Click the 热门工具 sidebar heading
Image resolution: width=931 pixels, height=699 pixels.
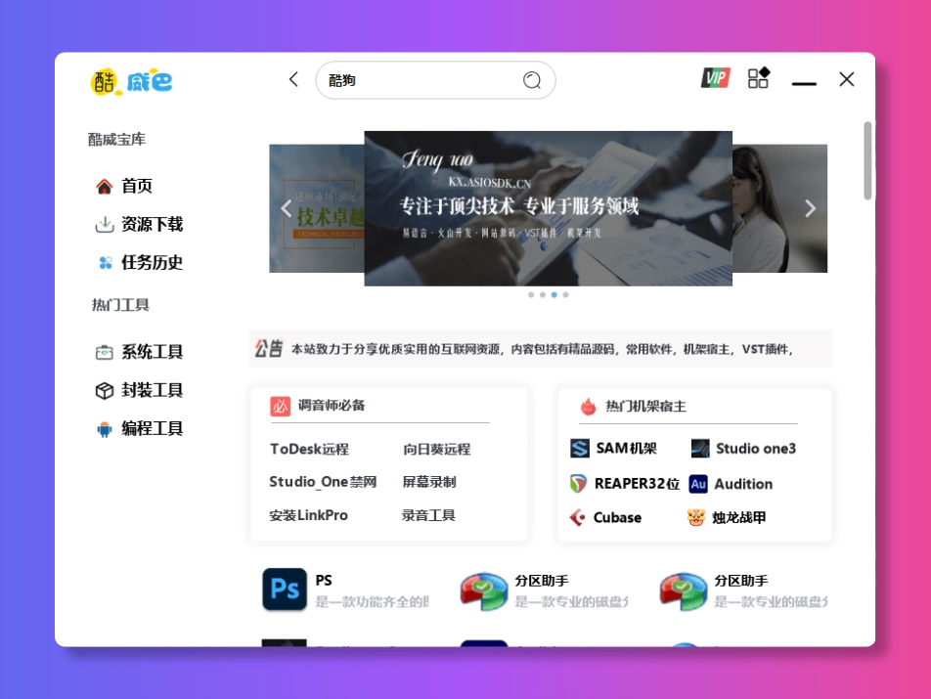pos(120,305)
